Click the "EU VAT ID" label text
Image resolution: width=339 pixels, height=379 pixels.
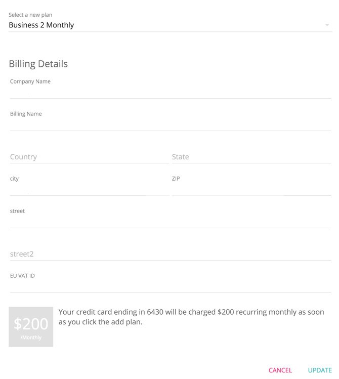[22, 276]
